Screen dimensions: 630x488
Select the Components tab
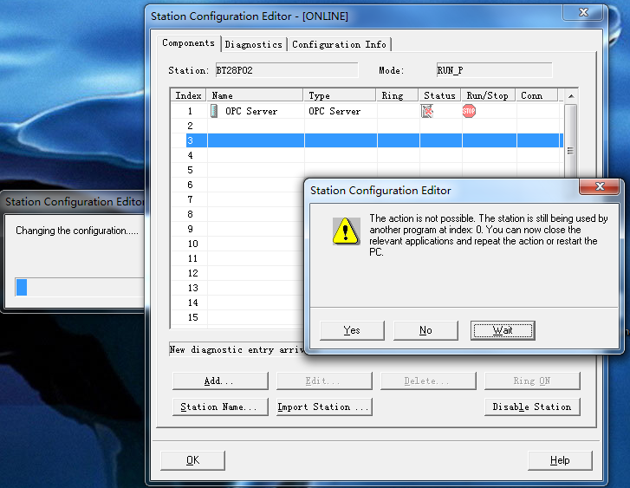(188, 43)
